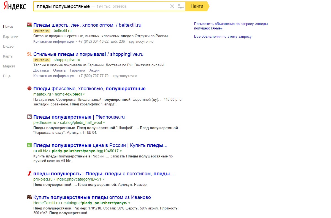Click phone number +7 (800) 707-77-70
The width and height of the screenshot is (331, 218).
pos(93,76)
